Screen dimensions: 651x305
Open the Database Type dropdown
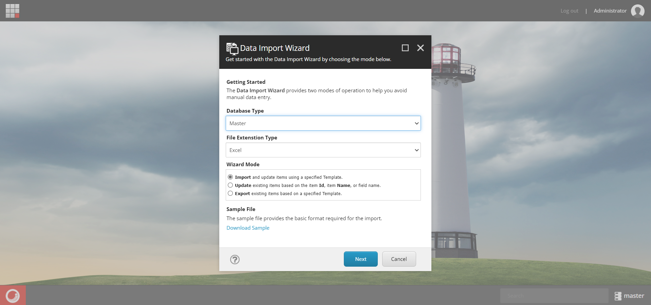pyautogui.click(x=323, y=123)
